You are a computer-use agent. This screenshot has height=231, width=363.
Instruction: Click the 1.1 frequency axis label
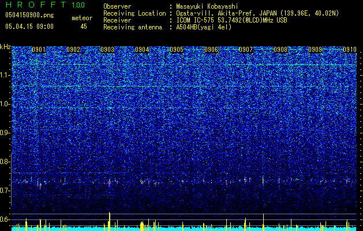(5, 75)
